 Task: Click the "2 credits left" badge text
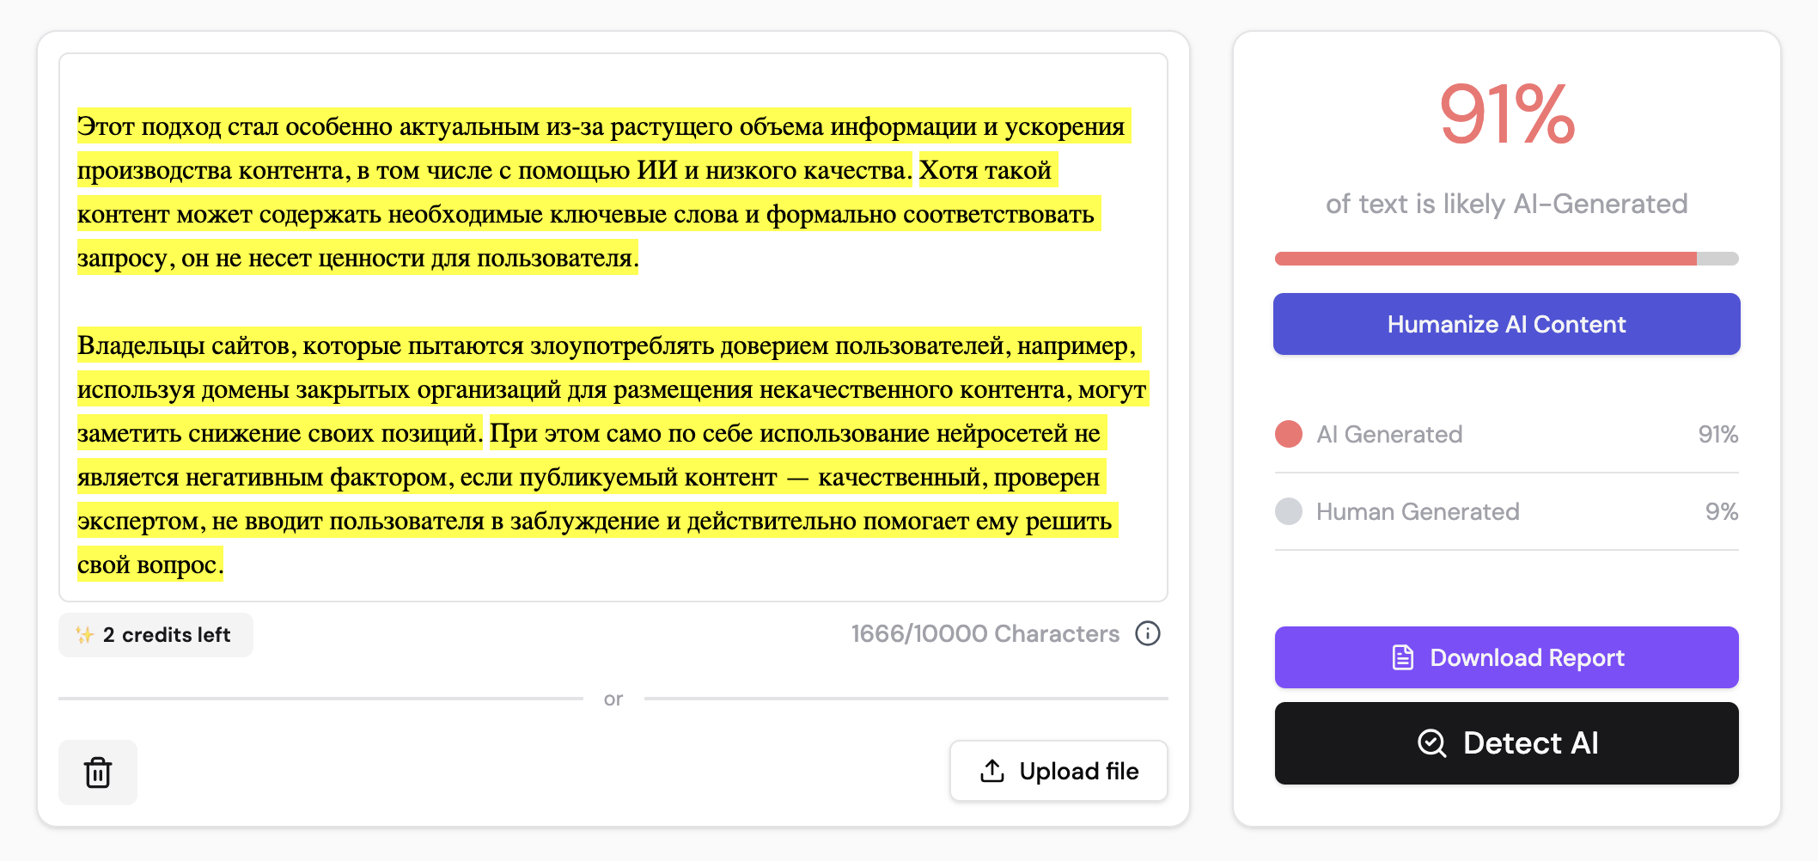(x=167, y=635)
